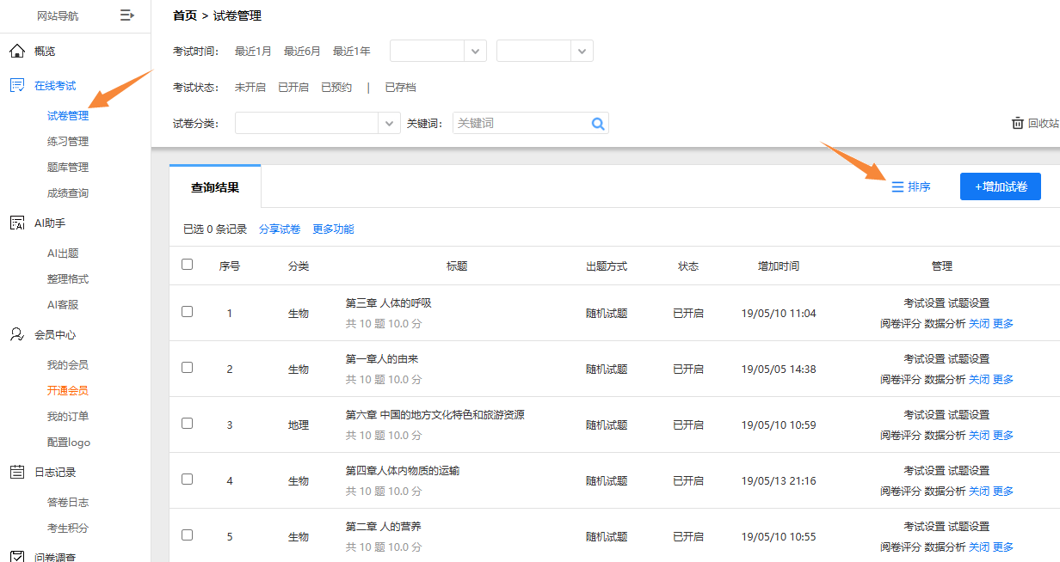Open 练习管理 in the sidebar

coord(68,142)
